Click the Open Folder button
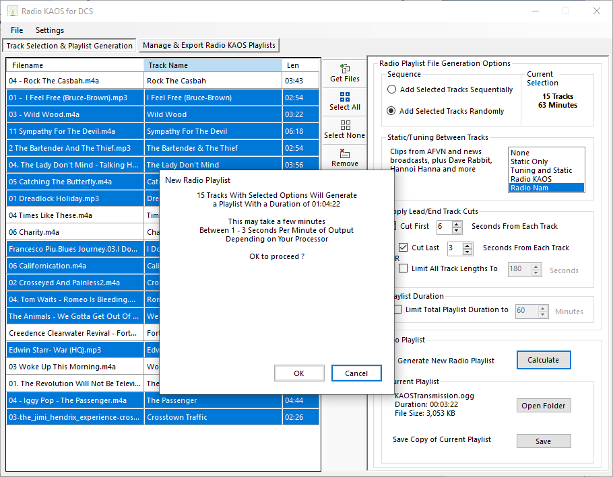The width and height of the screenshot is (613, 477). point(544,406)
